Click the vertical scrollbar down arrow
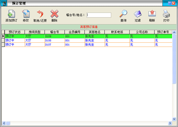178x127 pixels. click(174, 119)
